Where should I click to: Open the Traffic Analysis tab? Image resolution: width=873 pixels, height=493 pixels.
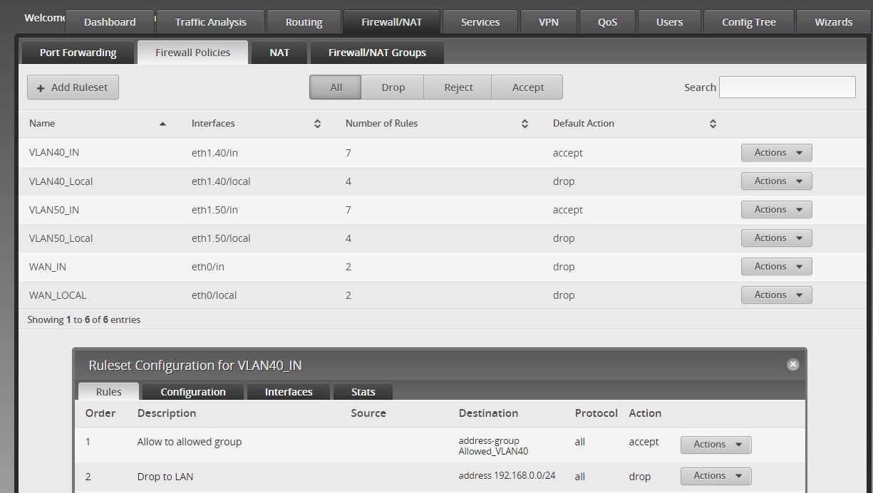(x=210, y=22)
